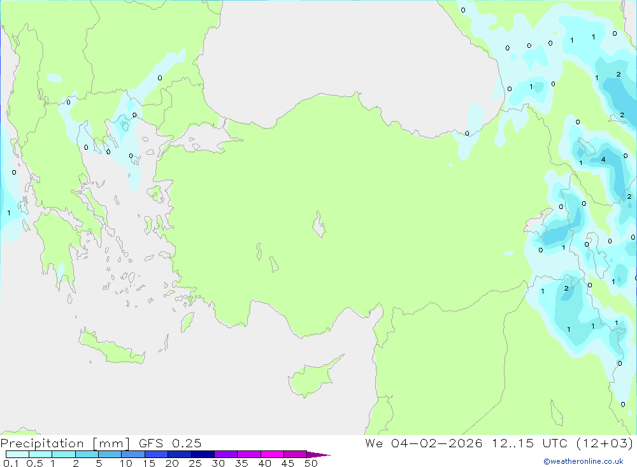Select the 45–50 mm legend color swatch

pos(296,454)
